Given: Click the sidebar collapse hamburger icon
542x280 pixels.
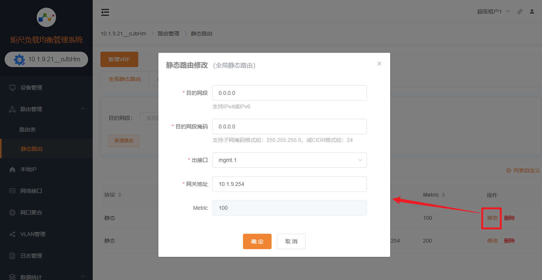Looking at the screenshot, I should [105, 12].
